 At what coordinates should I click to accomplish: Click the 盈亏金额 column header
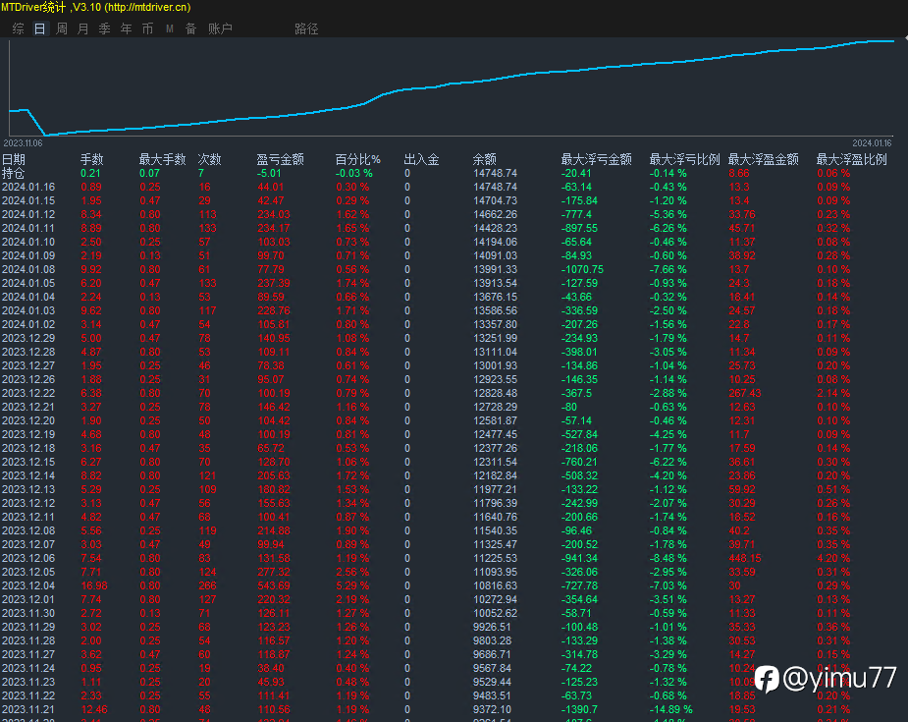click(280, 159)
